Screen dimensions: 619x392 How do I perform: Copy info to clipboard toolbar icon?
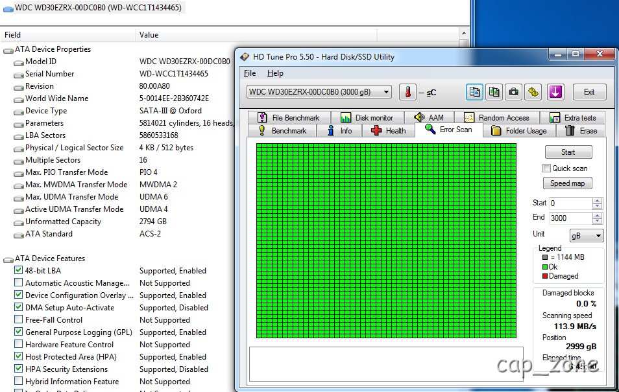[474, 92]
